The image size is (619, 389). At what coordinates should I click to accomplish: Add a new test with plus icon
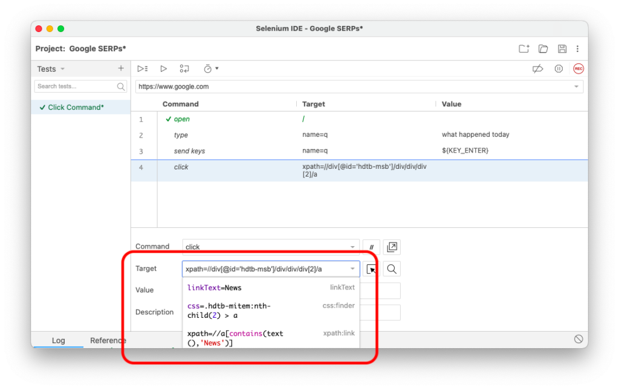121,69
